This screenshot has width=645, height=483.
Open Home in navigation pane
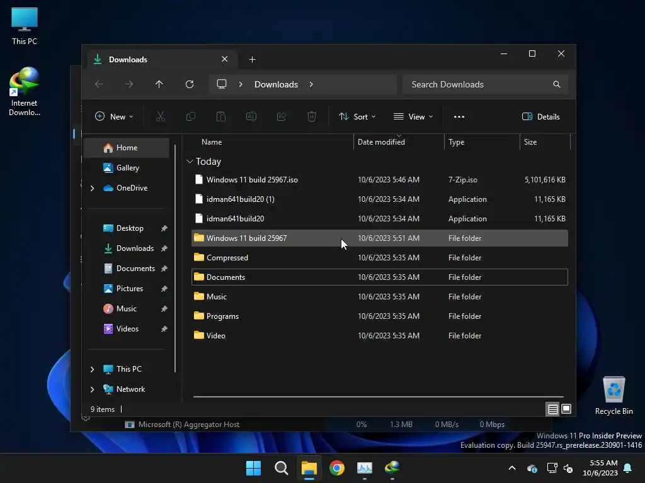pyautogui.click(x=126, y=148)
